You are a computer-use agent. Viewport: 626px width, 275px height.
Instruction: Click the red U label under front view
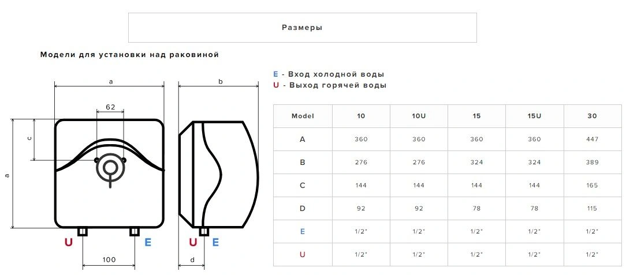tap(69, 242)
